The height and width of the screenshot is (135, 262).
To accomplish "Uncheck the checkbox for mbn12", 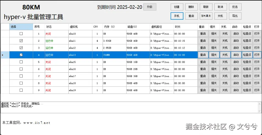I will click(x=21, y=48).
